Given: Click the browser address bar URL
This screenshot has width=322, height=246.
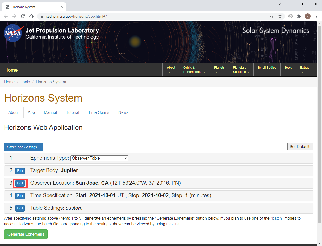Looking at the screenshot, I should (77, 16).
